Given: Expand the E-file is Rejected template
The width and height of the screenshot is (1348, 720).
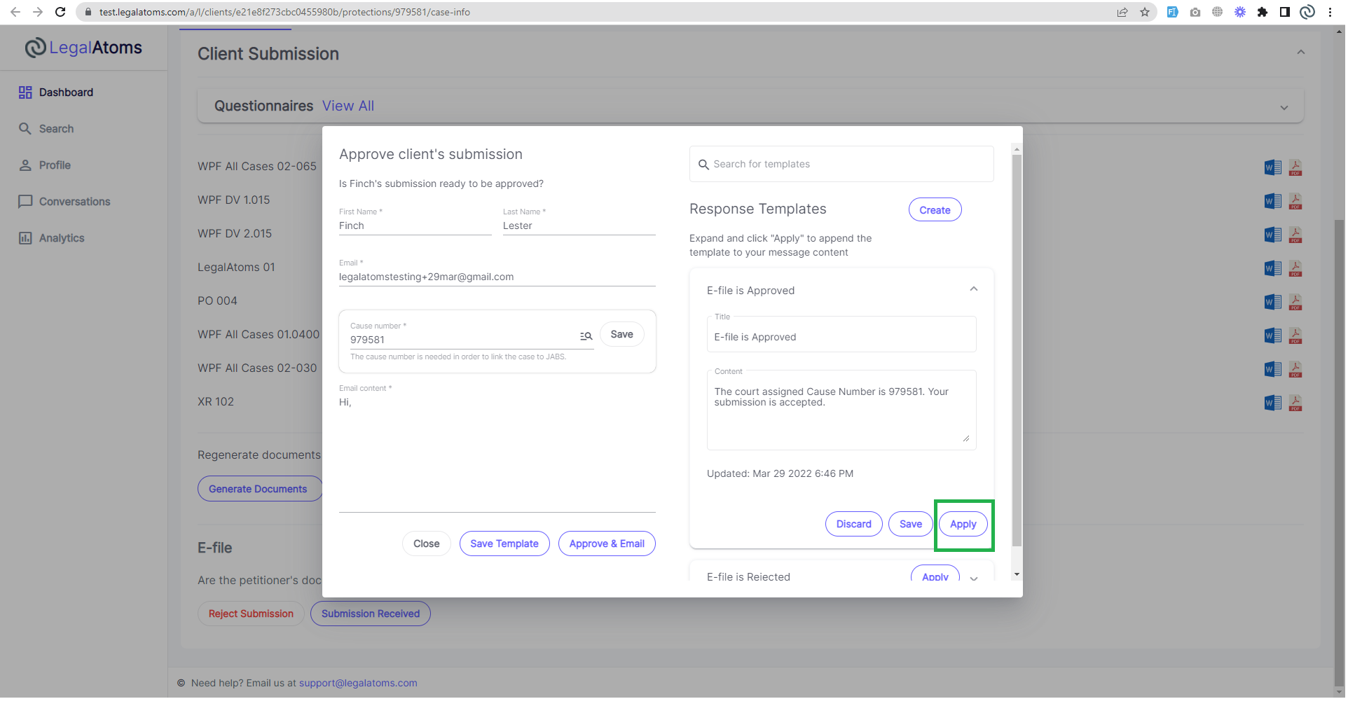Looking at the screenshot, I should coord(973,579).
